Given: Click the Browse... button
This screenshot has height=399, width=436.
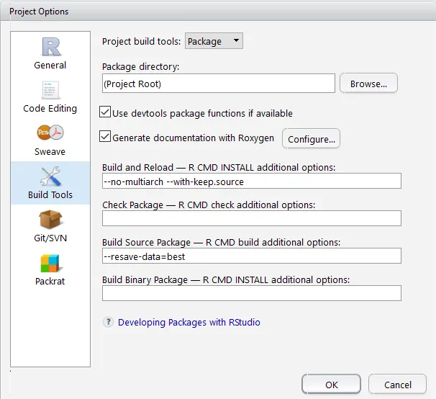Looking at the screenshot, I should pyautogui.click(x=368, y=84).
